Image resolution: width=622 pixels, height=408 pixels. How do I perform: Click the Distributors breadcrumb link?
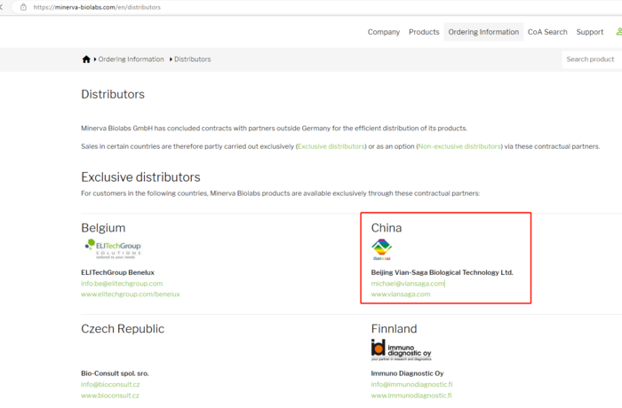193,59
